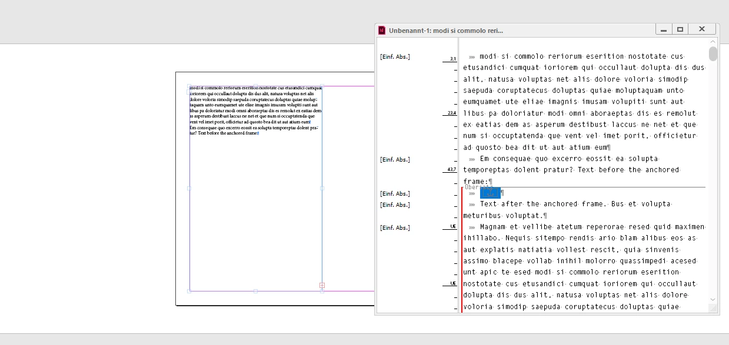Close the Story Editor window
This screenshot has width=729, height=345.
pyautogui.click(x=702, y=29)
